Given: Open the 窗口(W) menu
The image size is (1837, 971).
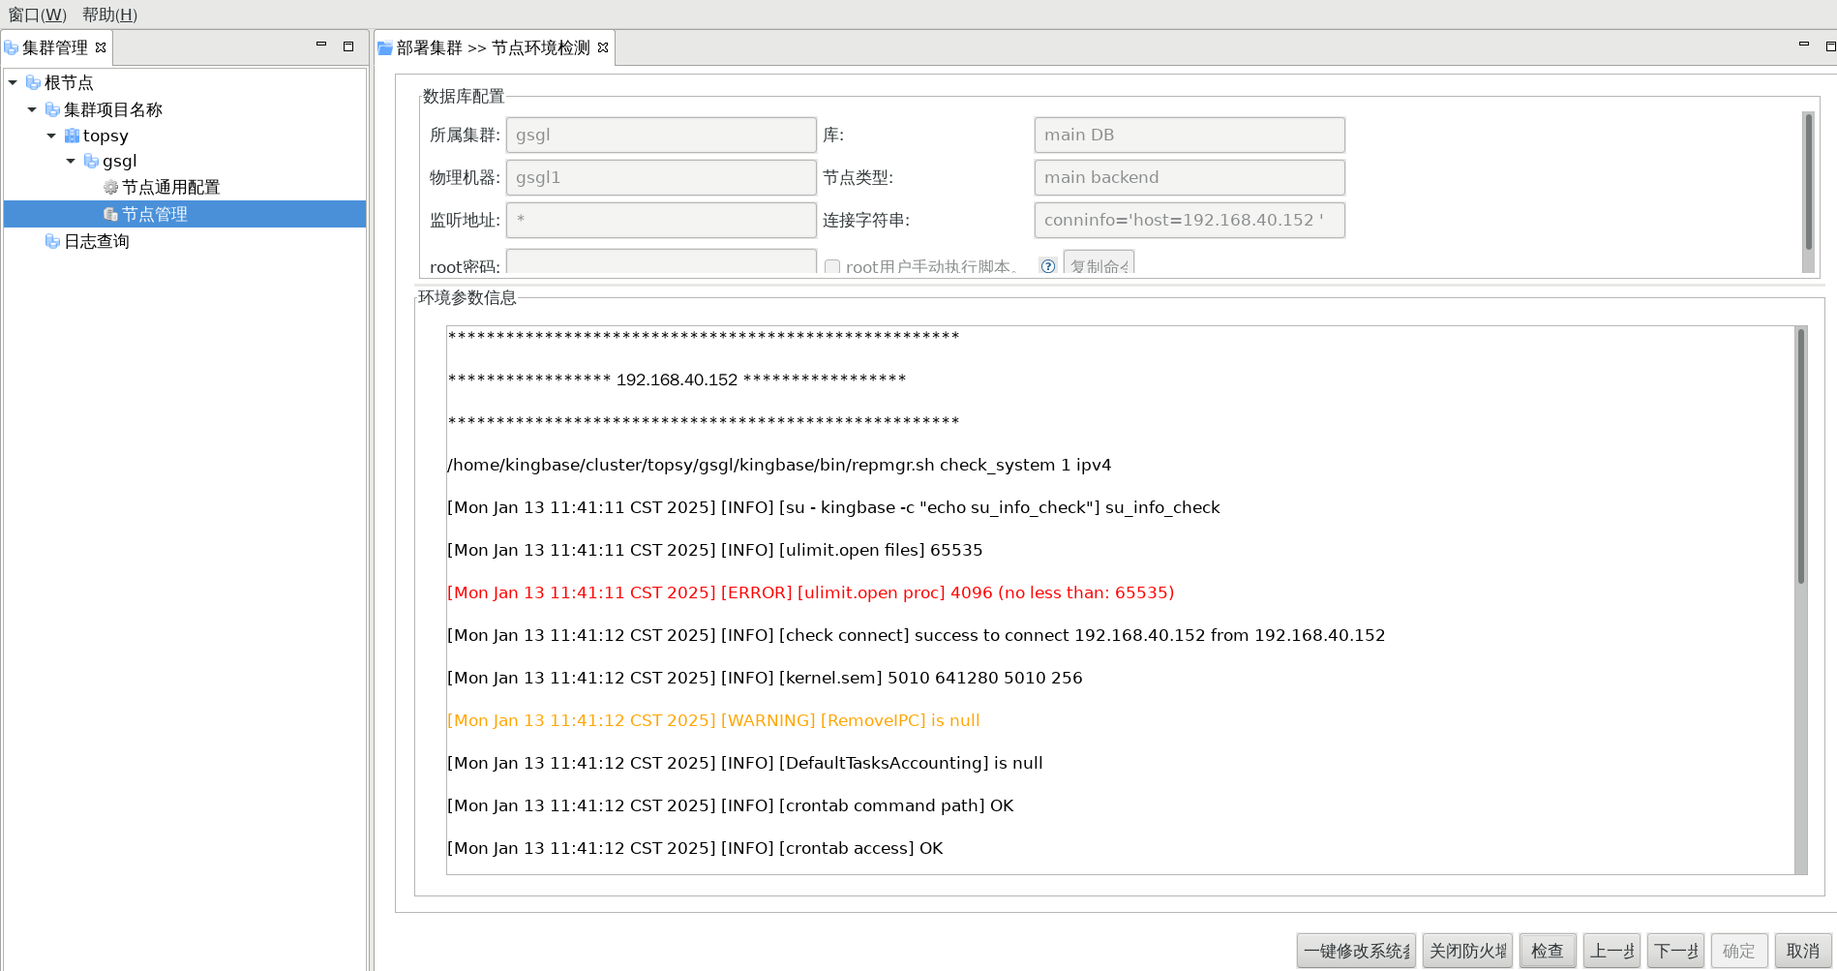Looking at the screenshot, I should pyautogui.click(x=38, y=15).
